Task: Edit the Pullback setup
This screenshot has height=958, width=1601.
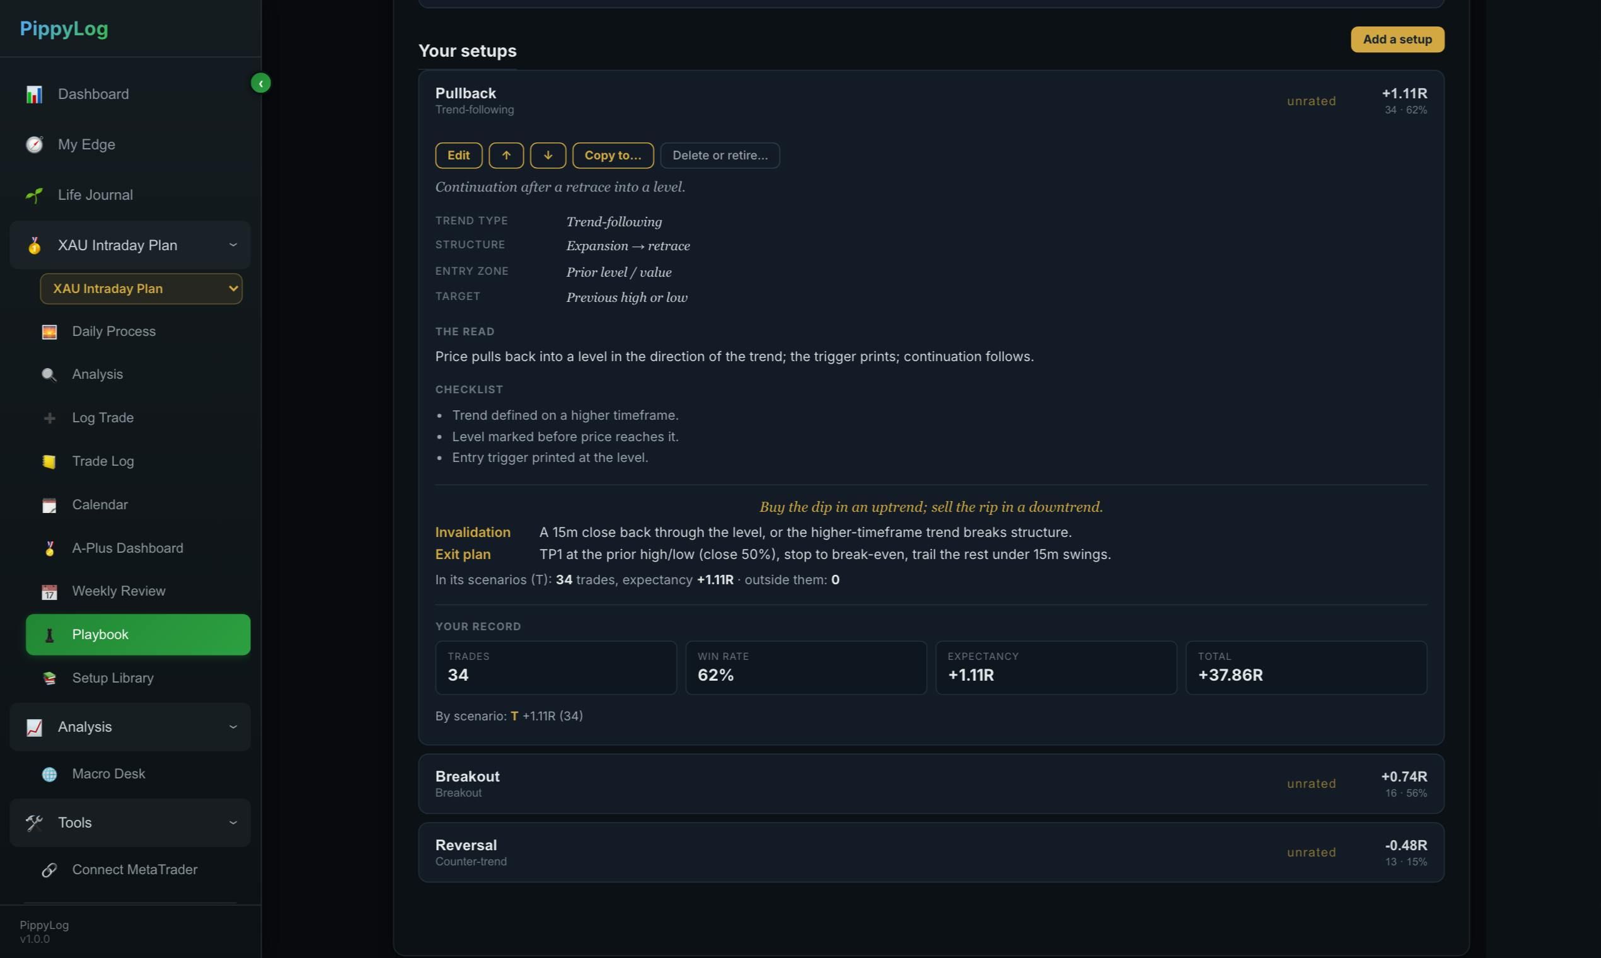Action: [x=458, y=156]
